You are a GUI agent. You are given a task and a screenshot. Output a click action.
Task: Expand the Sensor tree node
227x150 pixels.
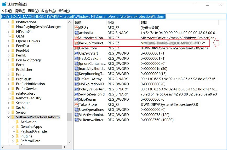coord(9,112)
